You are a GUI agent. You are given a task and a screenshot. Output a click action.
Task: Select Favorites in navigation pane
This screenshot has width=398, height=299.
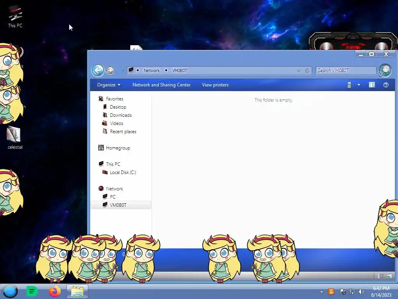tap(115, 98)
